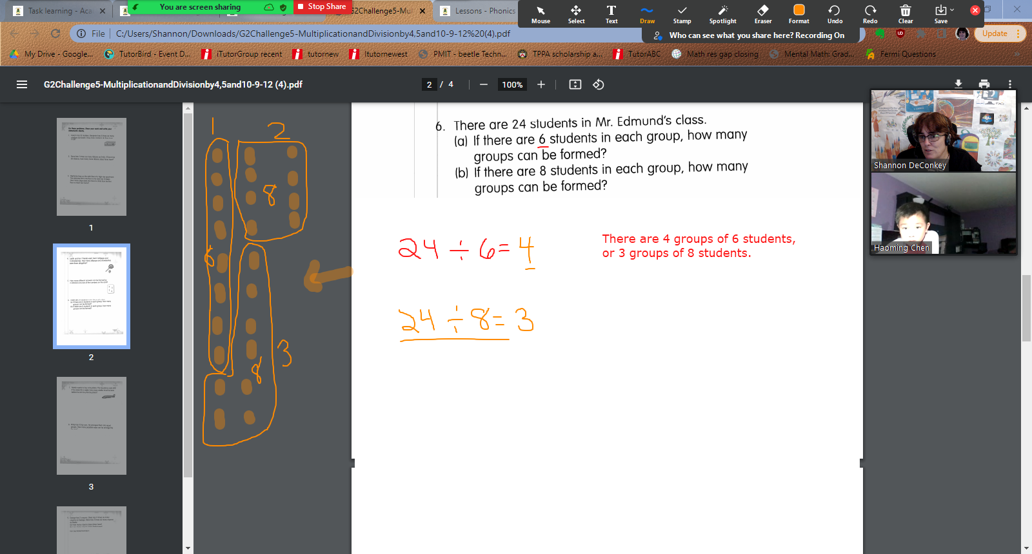
Task: Click the Chrome Update button
Action: pyautogui.click(x=995, y=33)
